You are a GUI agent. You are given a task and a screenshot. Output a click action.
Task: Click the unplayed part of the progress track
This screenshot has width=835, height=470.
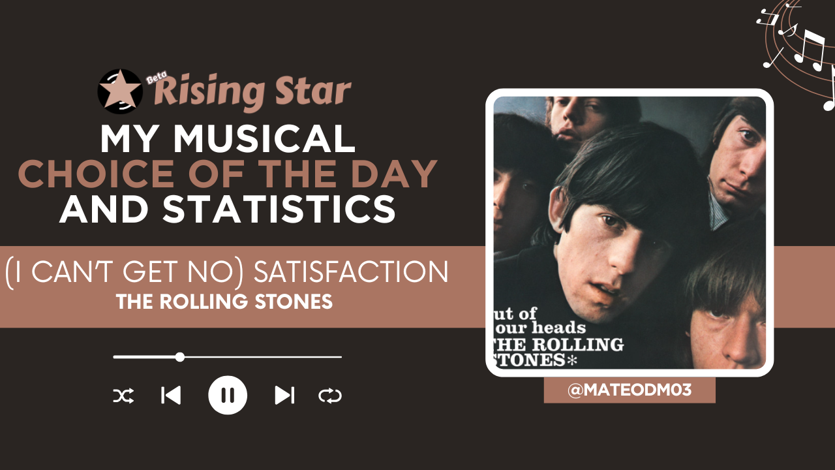pyautogui.click(x=261, y=357)
